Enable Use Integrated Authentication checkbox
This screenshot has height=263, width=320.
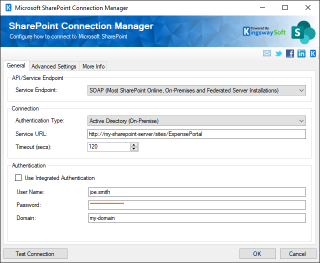[x=18, y=177]
